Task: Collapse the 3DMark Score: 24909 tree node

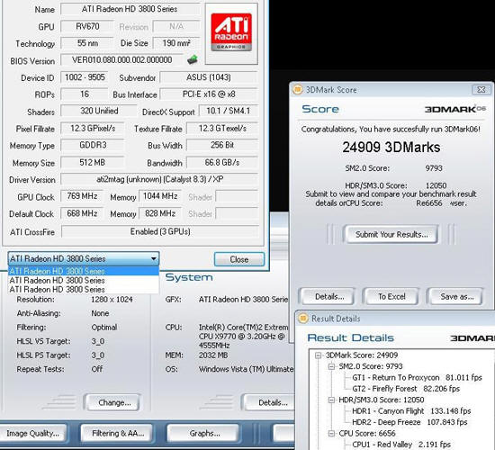Action: click(x=318, y=355)
